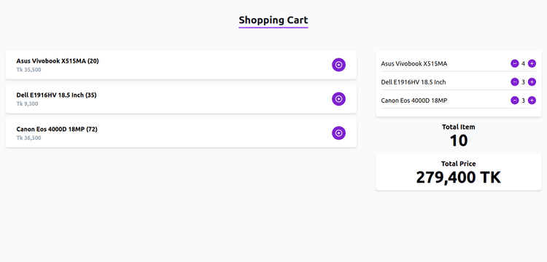Increase Dell E1916HV cart quantity
This screenshot has width=547, height=262.
(x=532, y=82)
